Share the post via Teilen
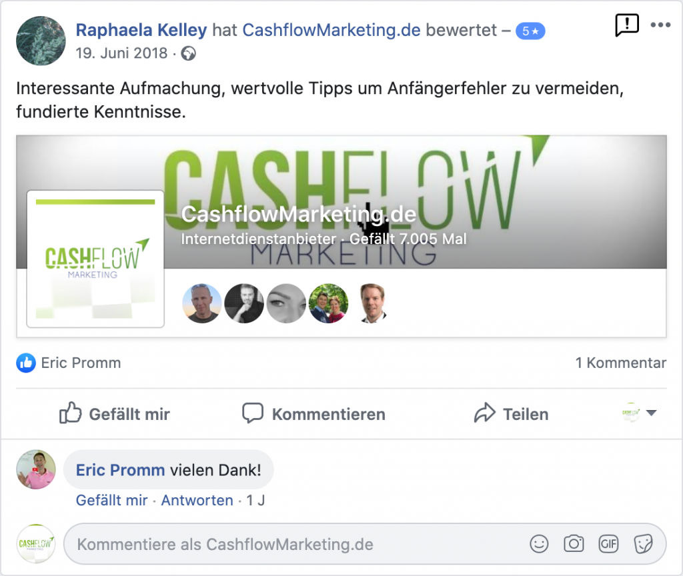 511,413
